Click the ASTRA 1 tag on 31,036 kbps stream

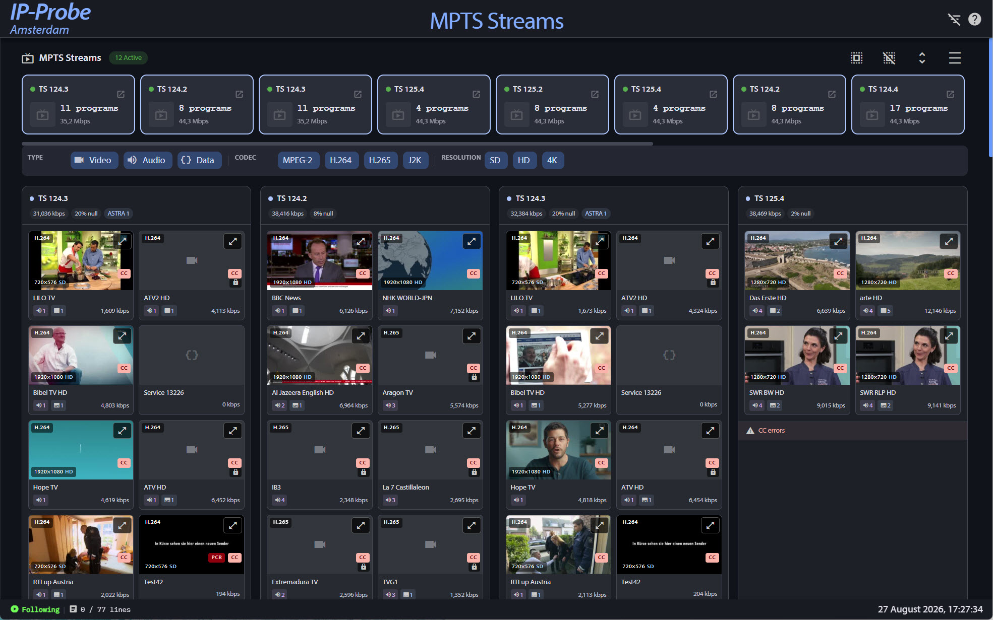[118, 214]
